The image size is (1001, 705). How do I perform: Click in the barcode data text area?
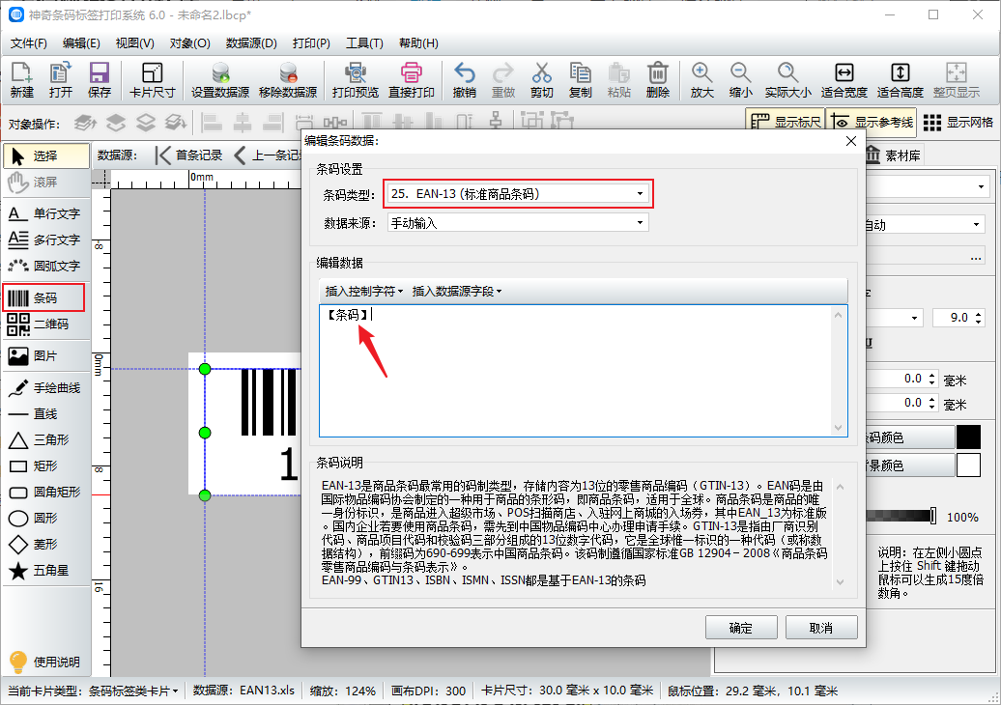click(x=576, y=371)
